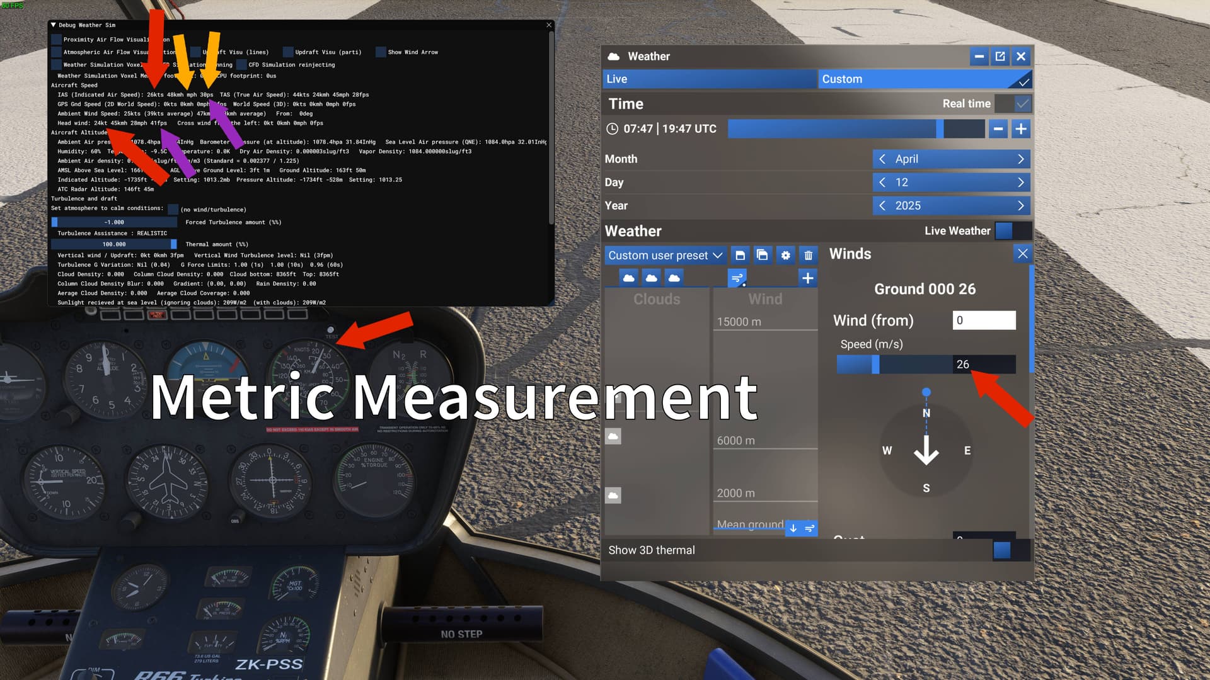The width and height of the screenshot is (1210, 680).
Task: Click the second cloud layer icon
Action: tap(651, 278)
